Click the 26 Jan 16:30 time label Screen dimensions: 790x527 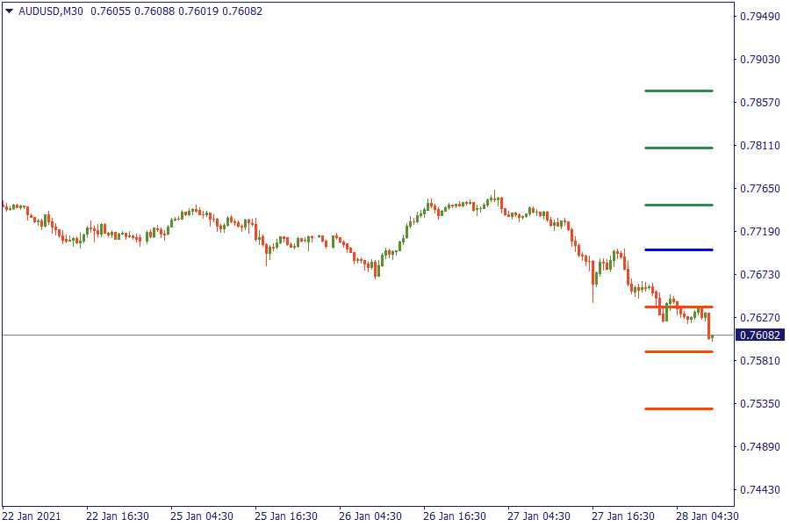(x=455, y=516)
